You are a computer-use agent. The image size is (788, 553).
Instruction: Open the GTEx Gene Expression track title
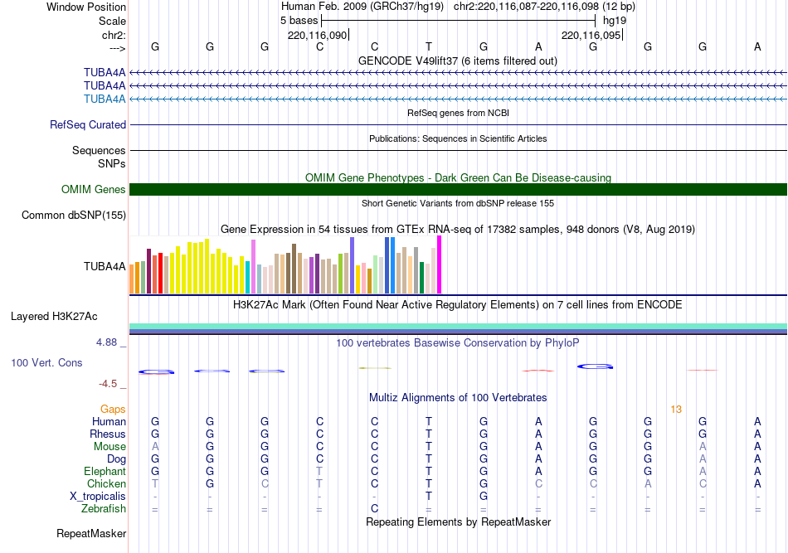click(x=458, y=230)
